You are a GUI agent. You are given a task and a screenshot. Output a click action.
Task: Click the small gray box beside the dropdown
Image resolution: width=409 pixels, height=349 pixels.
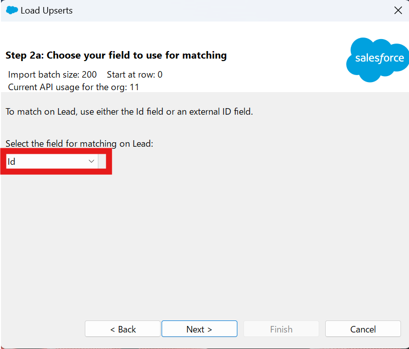pos(102,161)
